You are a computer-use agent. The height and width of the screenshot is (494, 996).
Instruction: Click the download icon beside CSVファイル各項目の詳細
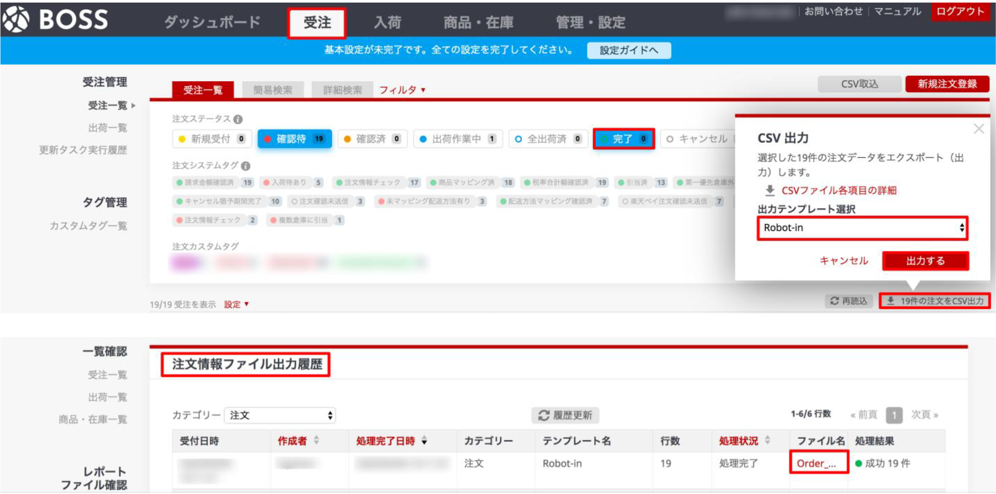[x=769, y=189]
